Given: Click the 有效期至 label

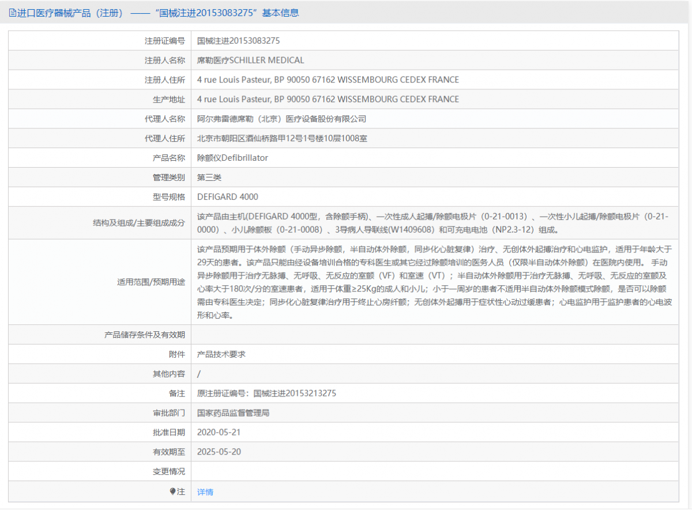Looking at the screenshot, I should [169, 452].
